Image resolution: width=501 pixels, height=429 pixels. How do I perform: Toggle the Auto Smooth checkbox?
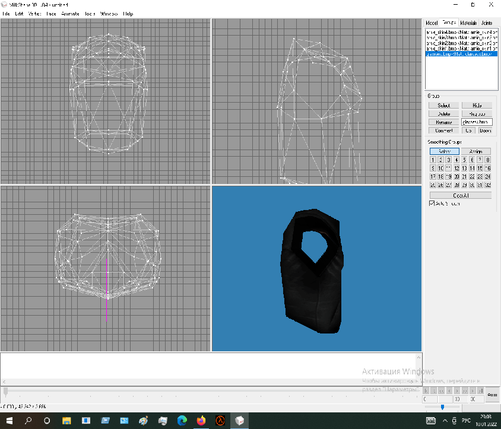[432, 204]
